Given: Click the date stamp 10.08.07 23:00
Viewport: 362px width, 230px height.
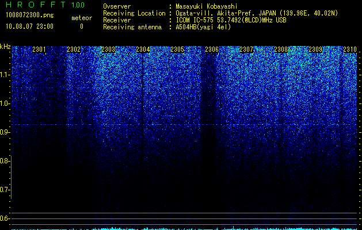Looking at the screenshot, I should point(29,26).
